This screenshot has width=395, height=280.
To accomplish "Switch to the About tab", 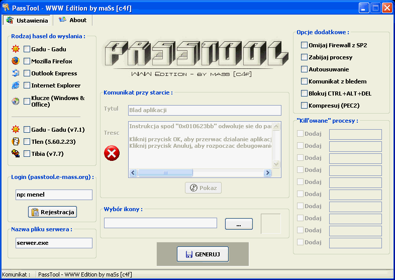I will click(x=73, y=20).
